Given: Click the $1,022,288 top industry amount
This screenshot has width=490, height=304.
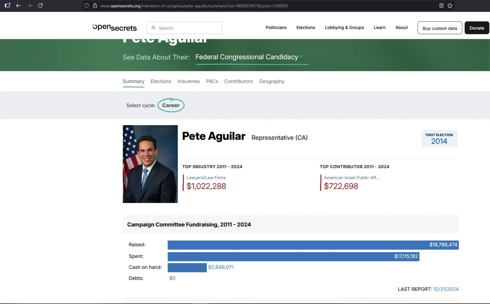Looking at the screenshot, I should [x=206, y=186].
